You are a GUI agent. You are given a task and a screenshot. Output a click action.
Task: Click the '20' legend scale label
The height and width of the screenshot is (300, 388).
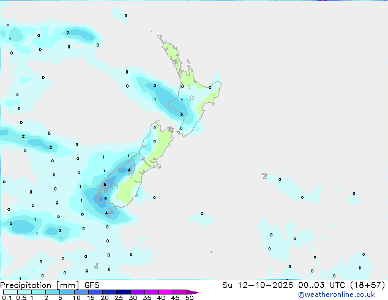pyautogui.click(x=105, y=298)
